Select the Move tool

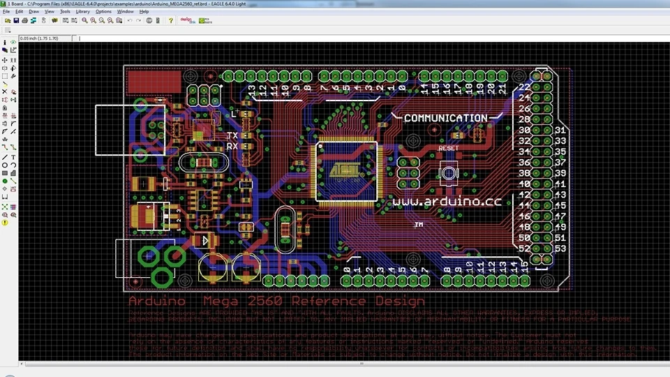(x=5, y=60)
